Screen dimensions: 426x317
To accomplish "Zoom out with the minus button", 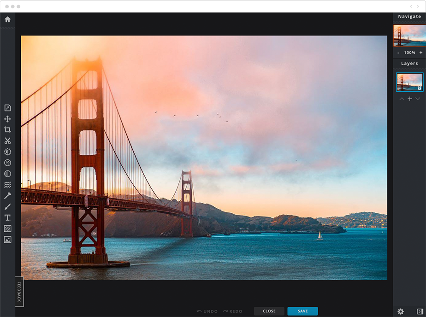I will tap(398, 53).
